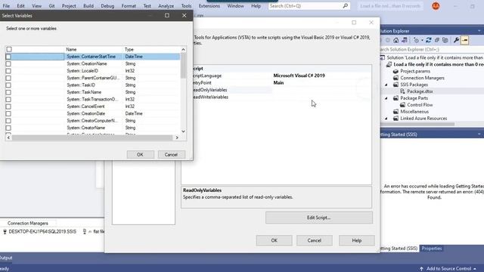This screenshot has width=484, height=272.
Task: Select the ReadWriteVariables property row
Action: (276, 97)
